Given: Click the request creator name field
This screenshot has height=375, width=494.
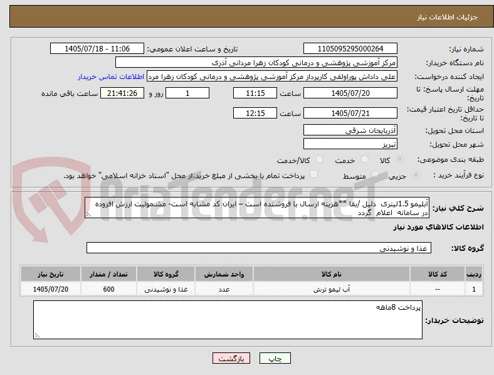Looking at the screenshot, I should [x=272, y=77].
